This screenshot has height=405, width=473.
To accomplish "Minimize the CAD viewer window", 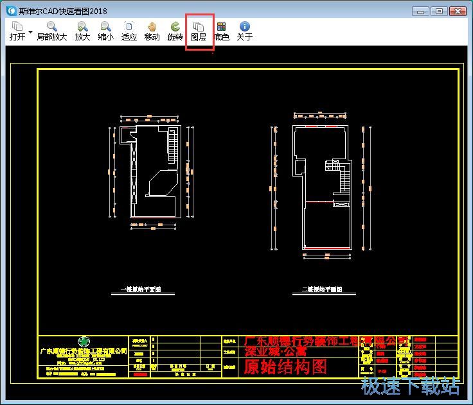I will click(x=420, y=11).
